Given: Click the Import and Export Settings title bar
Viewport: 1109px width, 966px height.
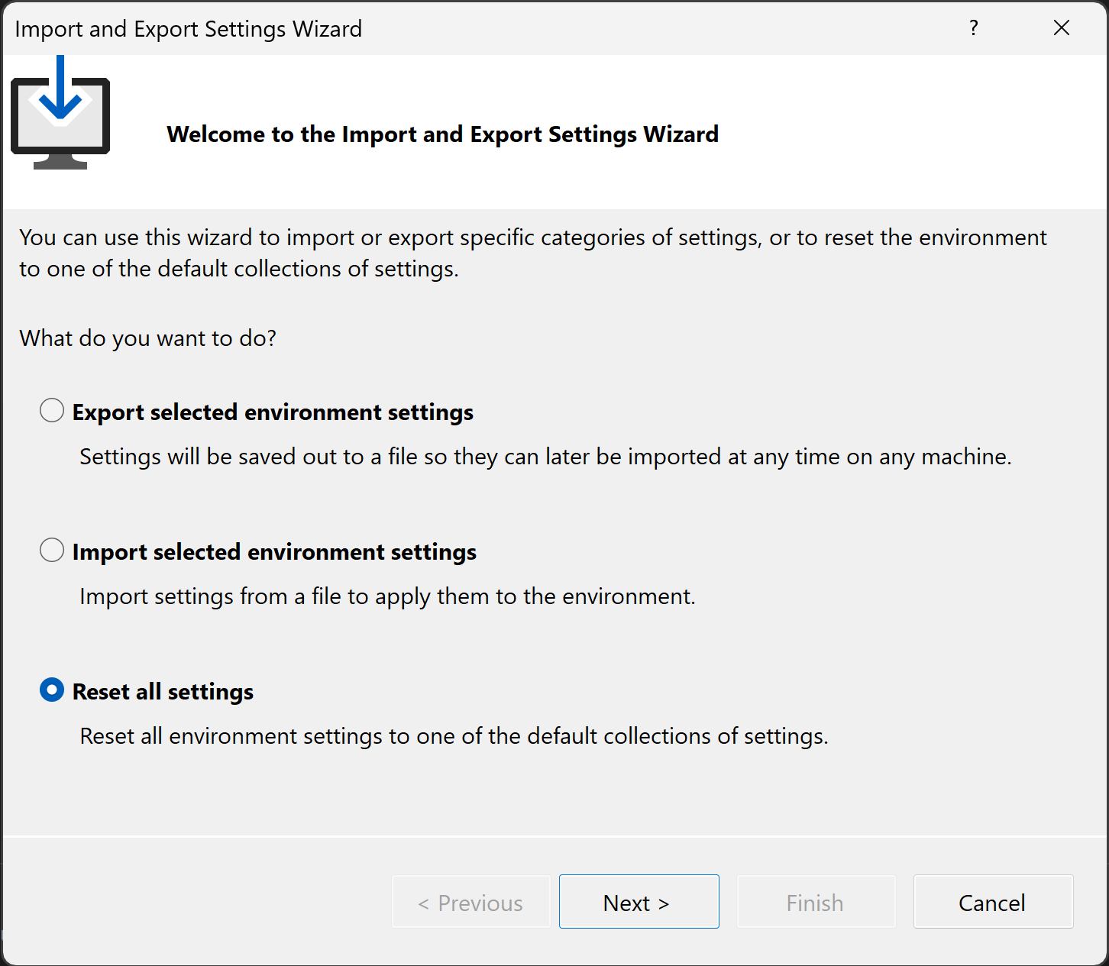Looking at the screenshot, I should pos(188,28).
